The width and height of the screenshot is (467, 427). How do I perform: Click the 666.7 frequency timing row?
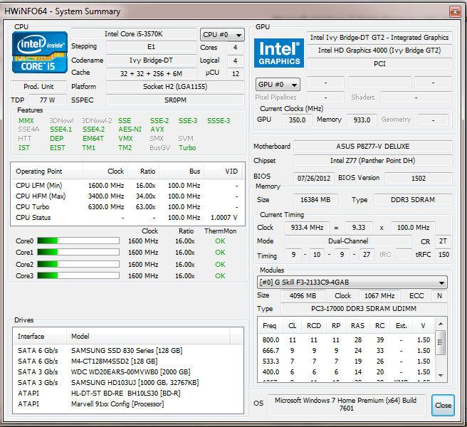[347, 350]
